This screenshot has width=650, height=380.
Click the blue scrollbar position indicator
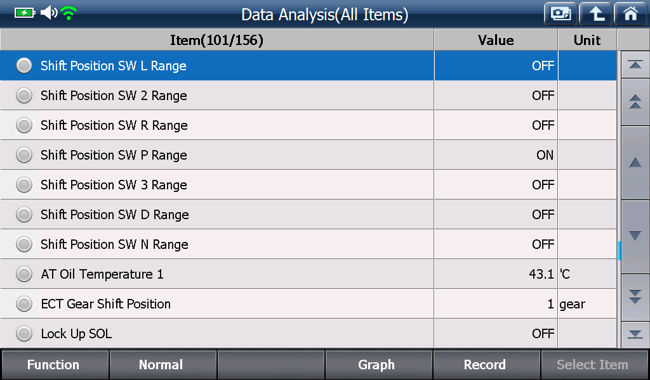point(619,251)
